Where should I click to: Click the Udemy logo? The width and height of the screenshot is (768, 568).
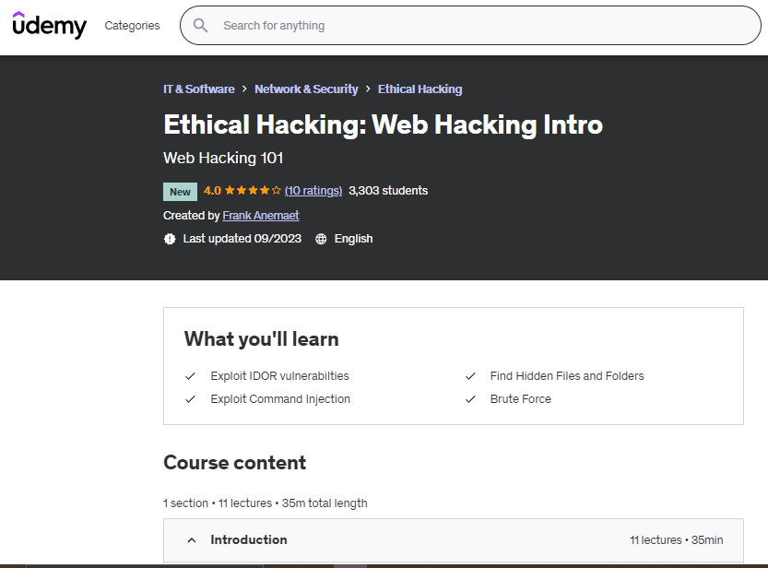click(x=50, y=25)
